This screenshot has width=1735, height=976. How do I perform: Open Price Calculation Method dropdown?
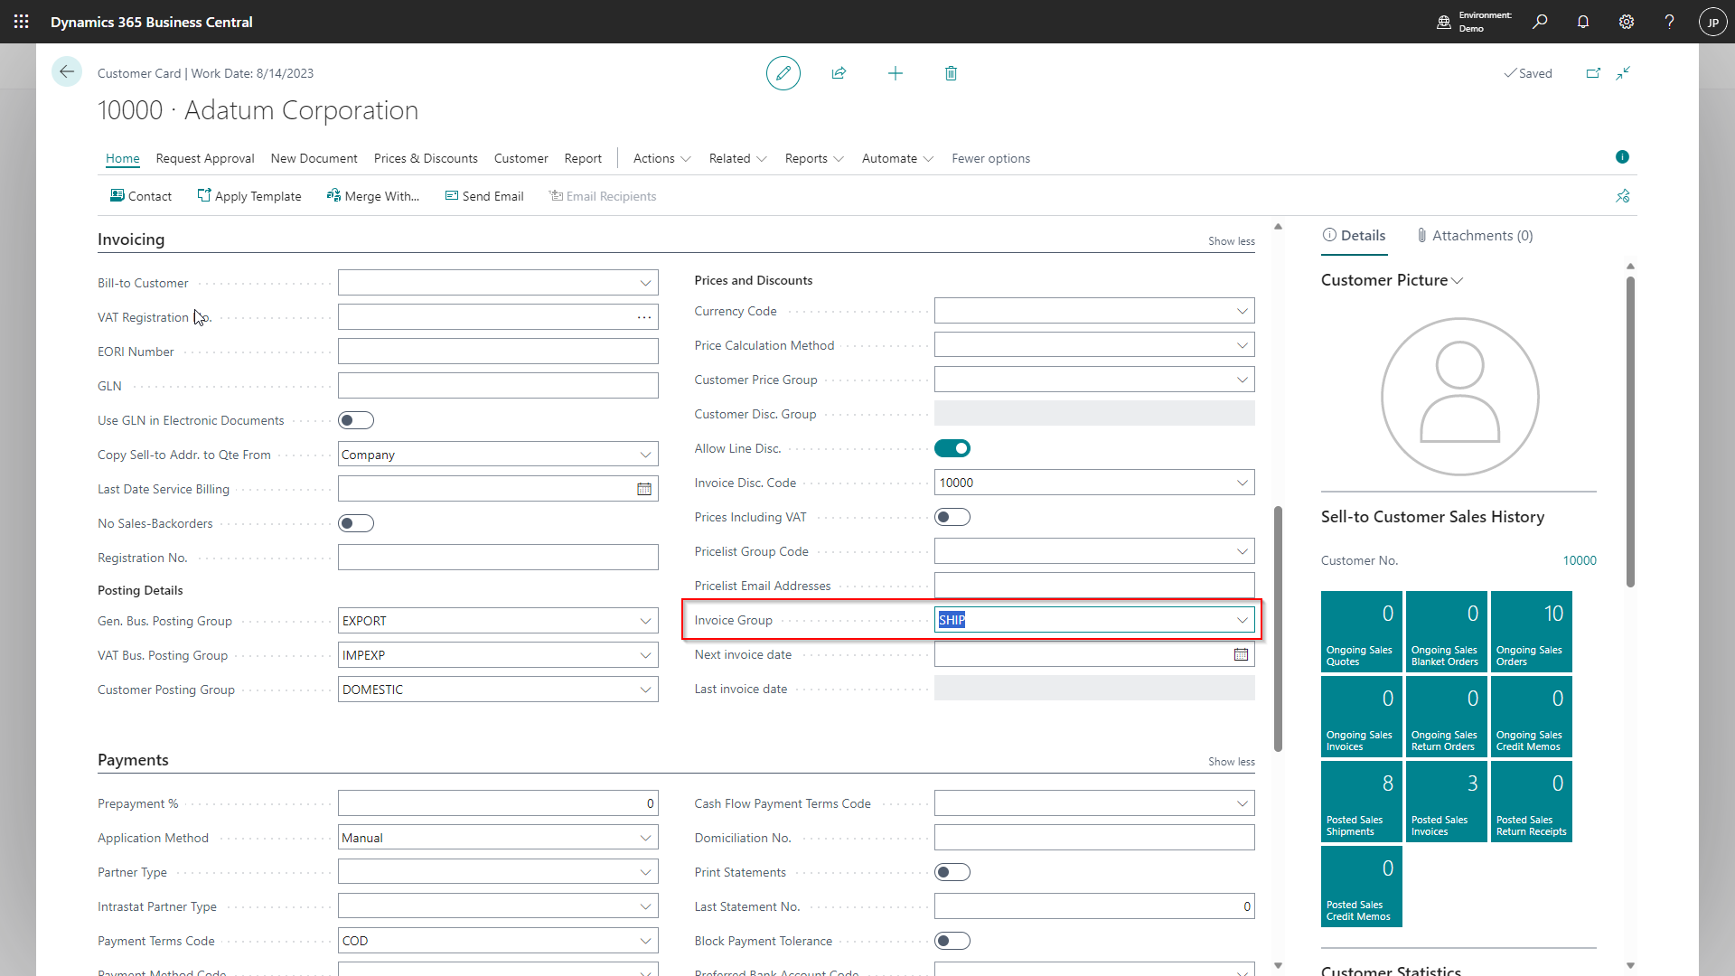coord(1243,345)
